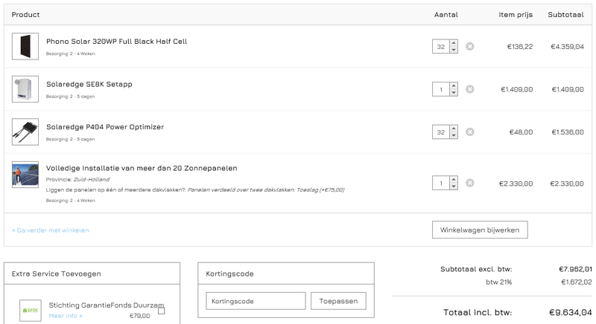Increase quantity of Solaredge SE8K Setapp
Image resolution: width=596 pixels, height=324 pixels.
point(454,86)
